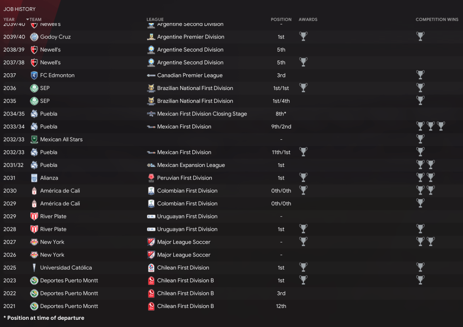Click the Universidad Católica club badge
463x327 pixels.
[x=34, y=268]
